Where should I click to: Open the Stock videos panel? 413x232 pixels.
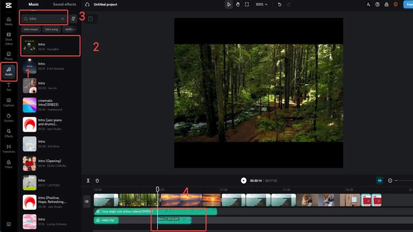pos(8,39)
